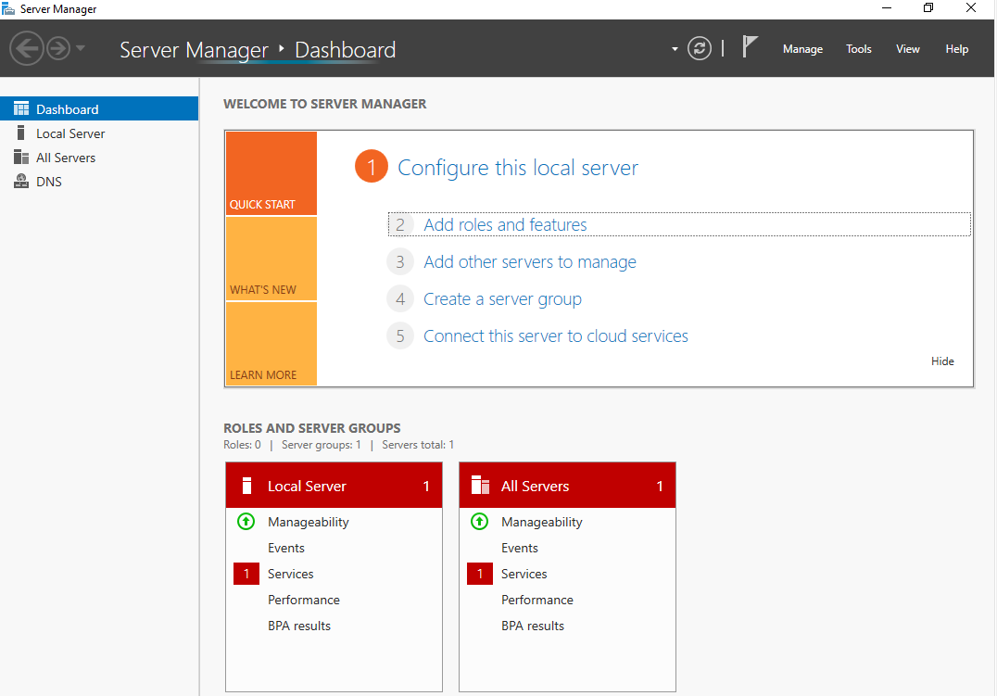Expand the navigation history dropdown arrow
997x696 pixels.
[x=80, y=48]
